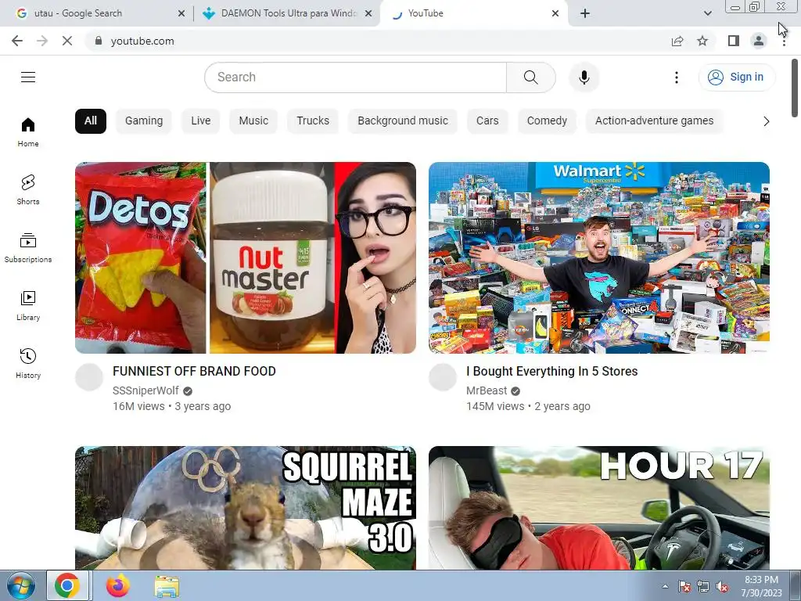Click the search magnifier button
Viewport: 801px width, 601px height.
tap(531, 77)
